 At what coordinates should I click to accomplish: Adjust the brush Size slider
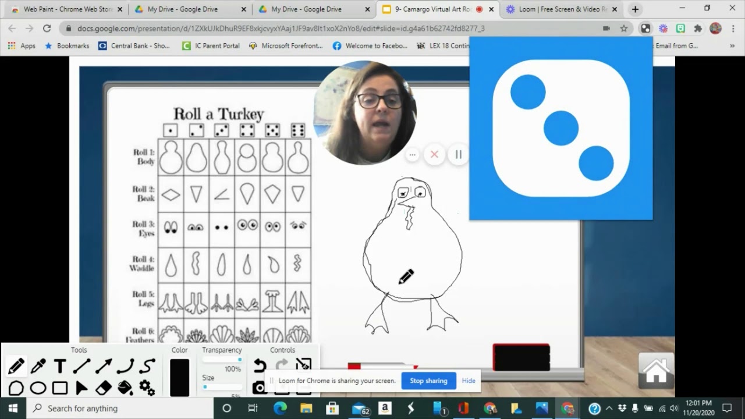222,386
